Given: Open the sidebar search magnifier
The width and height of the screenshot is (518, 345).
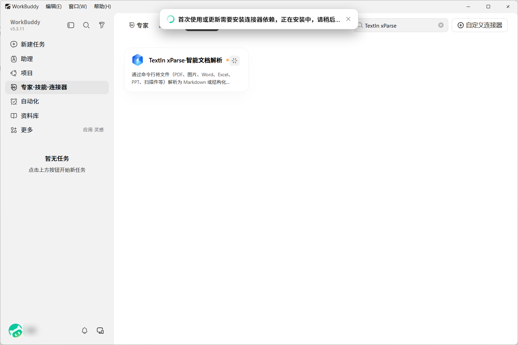Looking at the screenshot, I should pyautogui.click(x=86, y=25).
